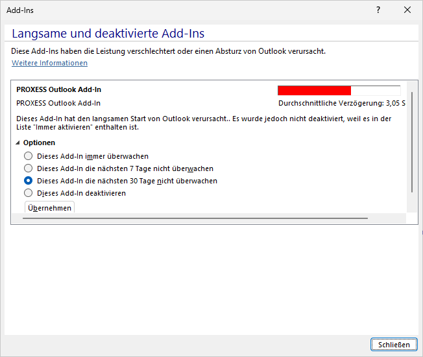The height and width of the screenshot is (357, 423).
Task: Click the 'Langsame und deaktivierte Add-Ins' heading
Action: click(108, 34)
